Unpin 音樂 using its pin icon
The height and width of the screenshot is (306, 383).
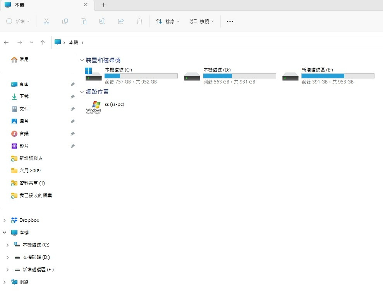(72, 134)
